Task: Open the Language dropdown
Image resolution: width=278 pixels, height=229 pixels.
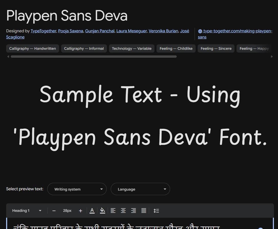Action: 140,189
